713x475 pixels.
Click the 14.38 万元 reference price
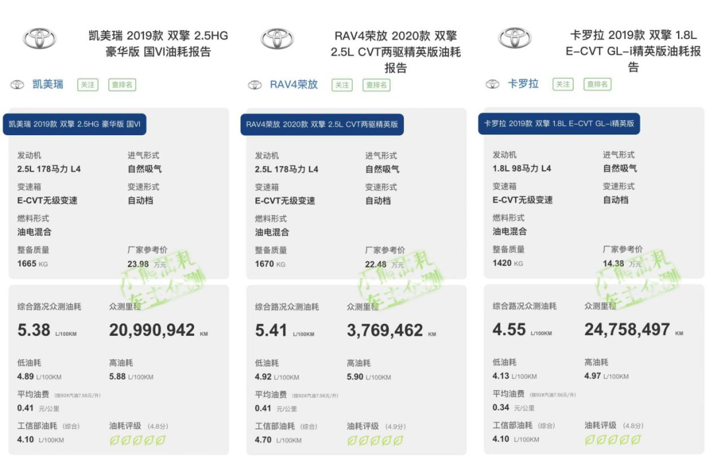(x=622, y=264)
